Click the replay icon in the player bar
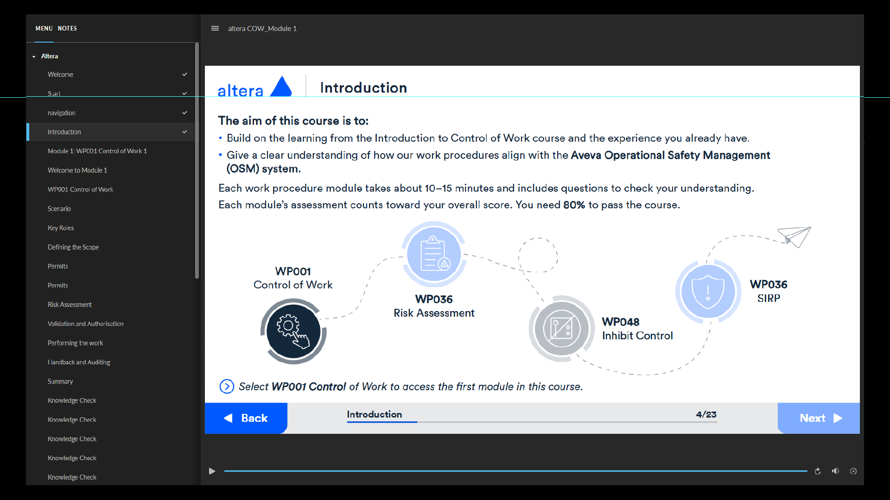Screen dimensions: 890x500 click(x=818, y=471)
